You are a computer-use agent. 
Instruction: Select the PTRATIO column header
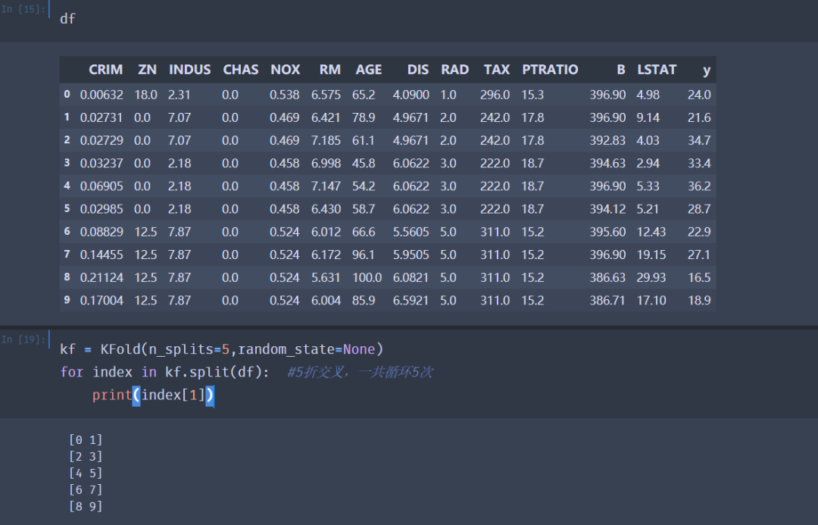coord(550,69)
